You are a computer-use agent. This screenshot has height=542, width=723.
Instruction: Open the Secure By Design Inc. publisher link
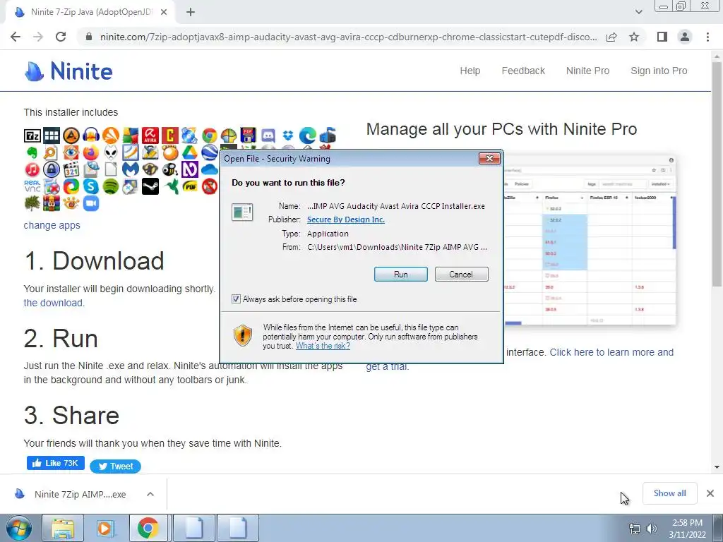tap(346, 219)
